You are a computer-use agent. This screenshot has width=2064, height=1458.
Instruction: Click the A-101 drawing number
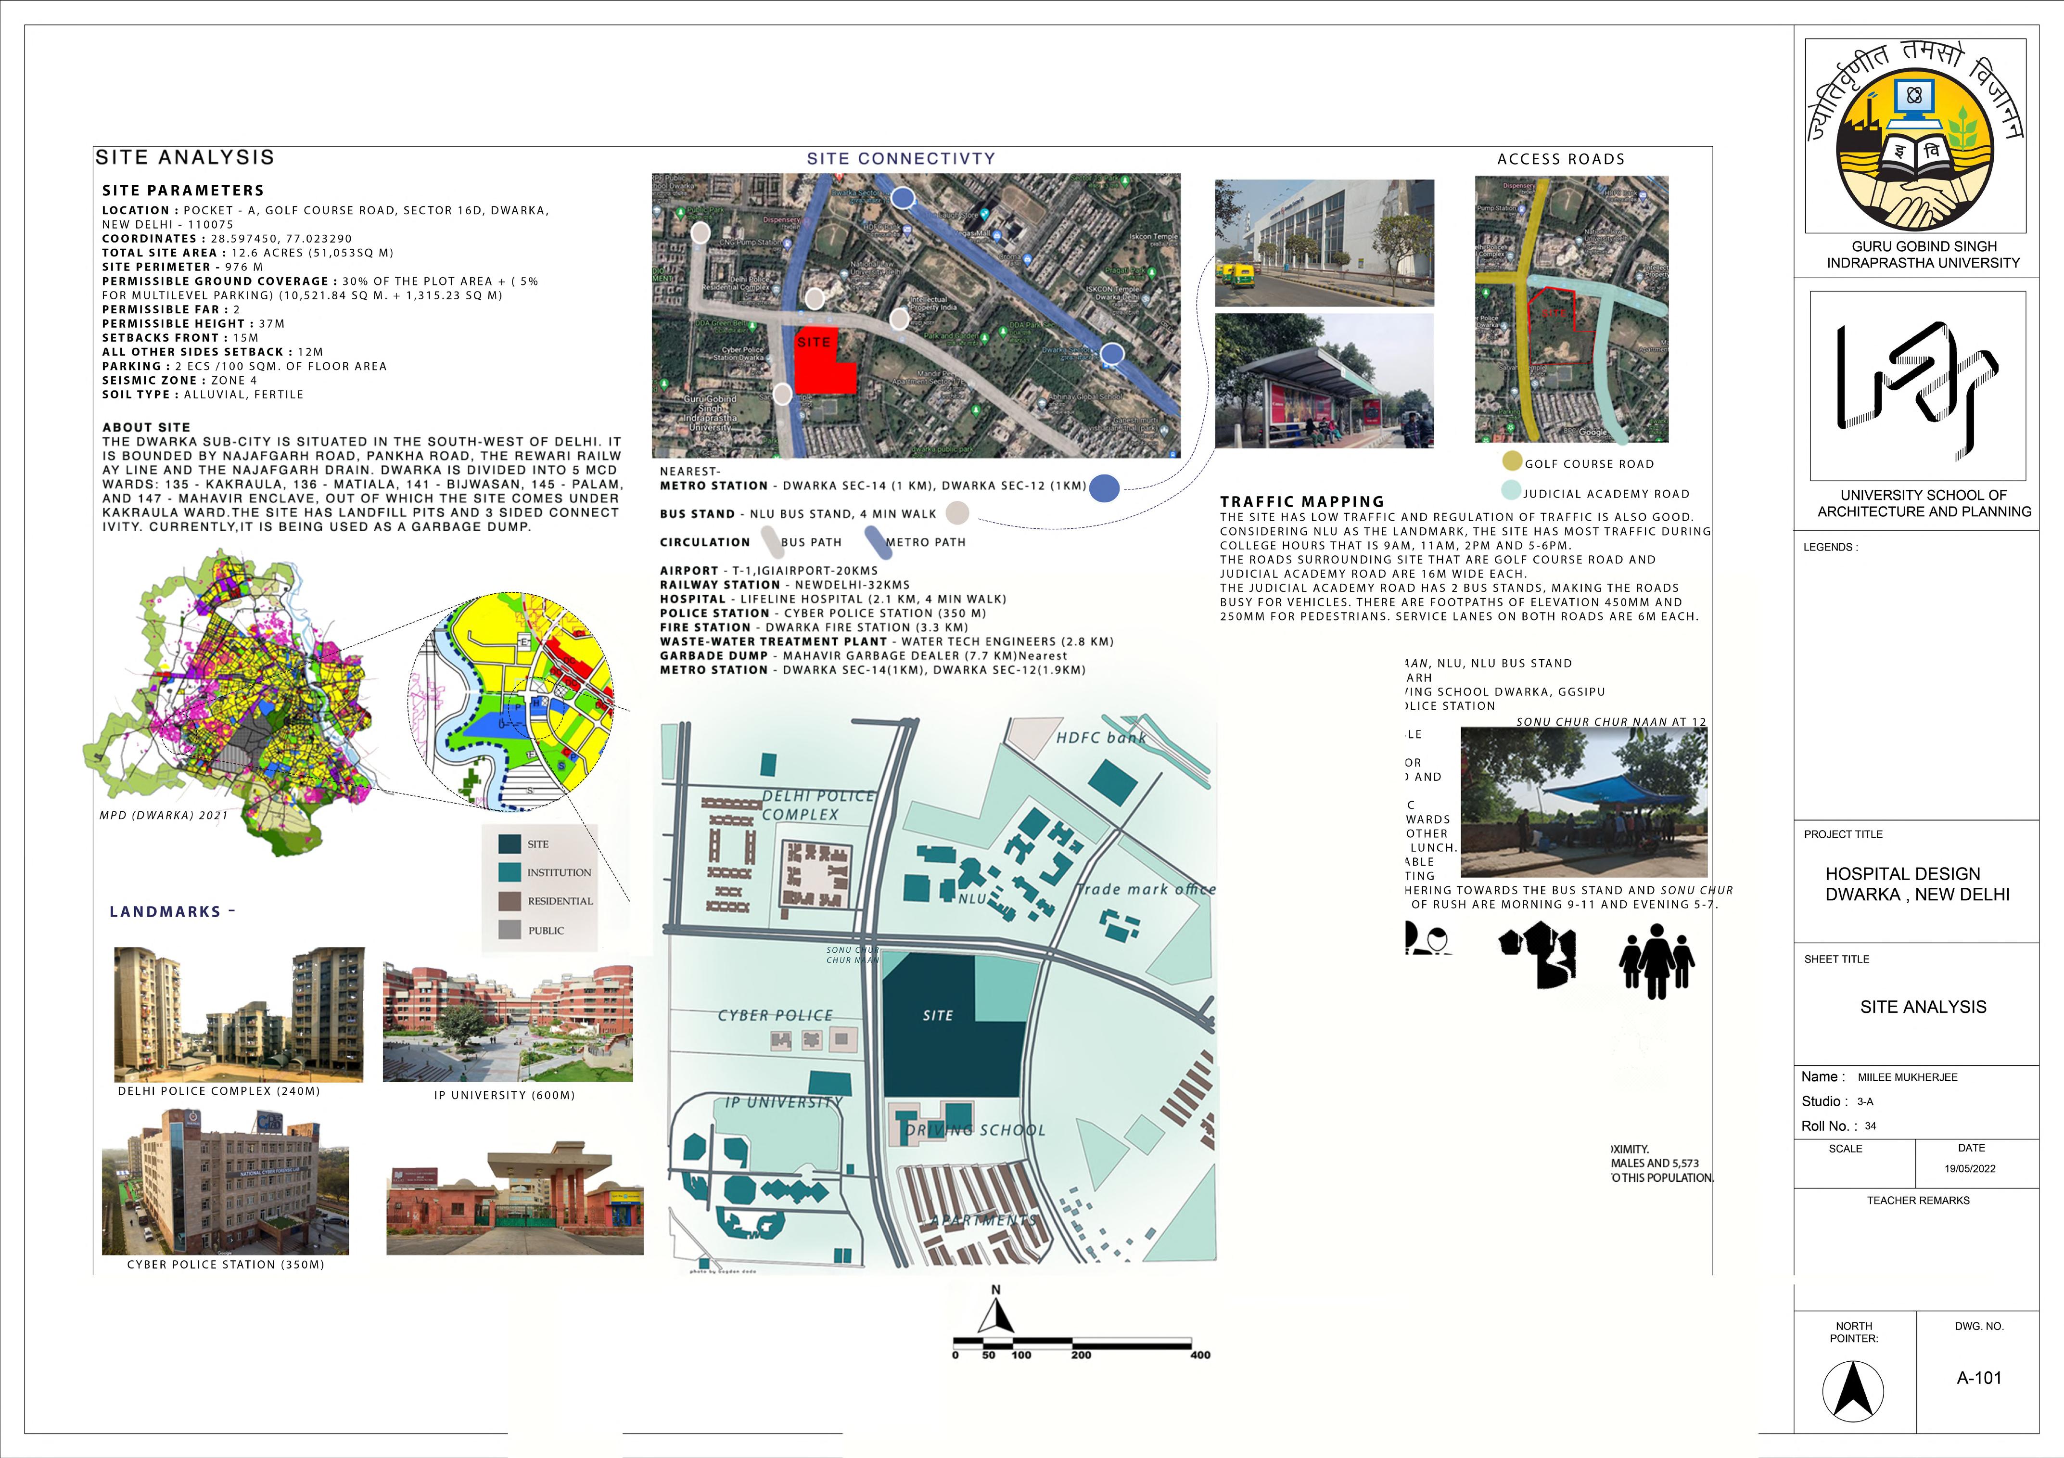(1978, 1378)
